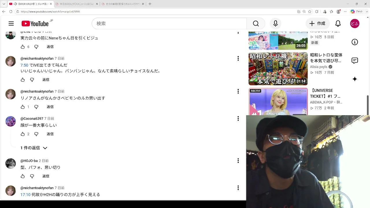Click the search magnifier button

(x=256, y=24)
